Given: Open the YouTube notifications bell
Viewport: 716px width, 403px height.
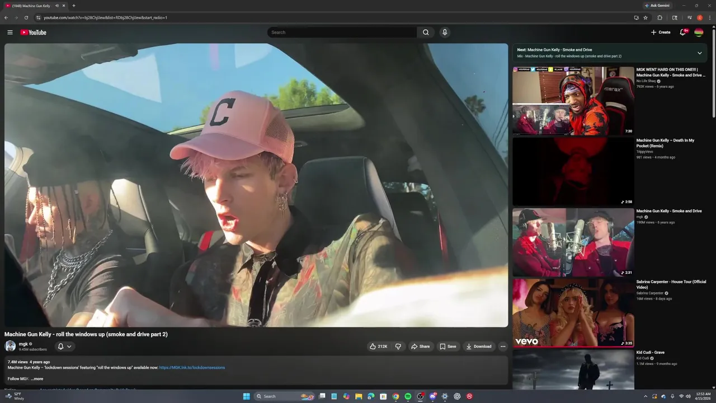Looking at the screenshot, I should click(x=682, y=32).
